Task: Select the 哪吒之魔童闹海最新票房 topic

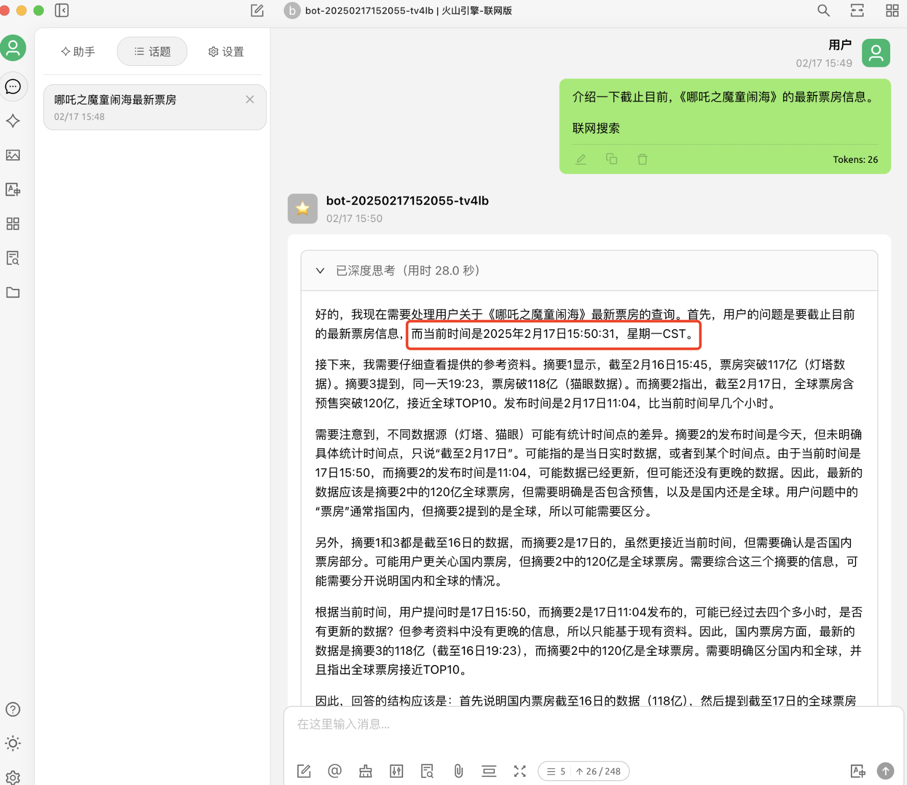Action: (143, 107)
